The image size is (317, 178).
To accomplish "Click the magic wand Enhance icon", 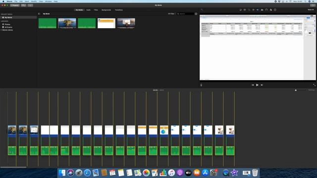I will coord(202,10).
